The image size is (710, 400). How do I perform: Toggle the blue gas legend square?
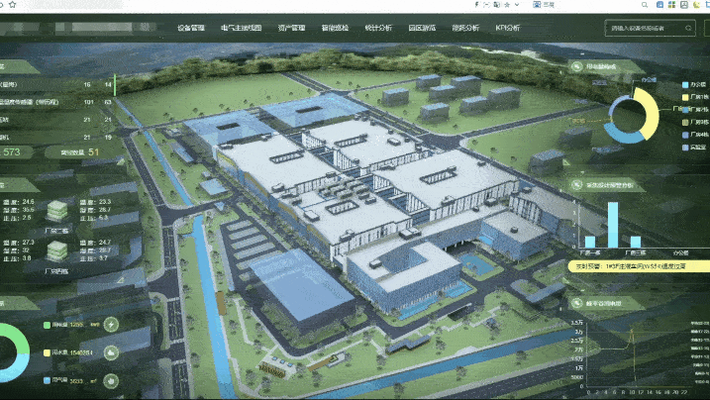(47, 380)
